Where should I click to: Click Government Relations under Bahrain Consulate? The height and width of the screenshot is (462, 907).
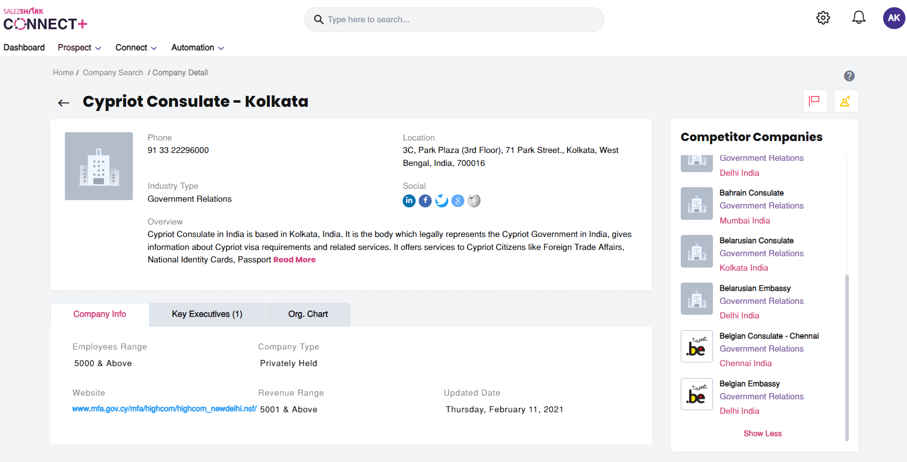click(x=761, y=206)
